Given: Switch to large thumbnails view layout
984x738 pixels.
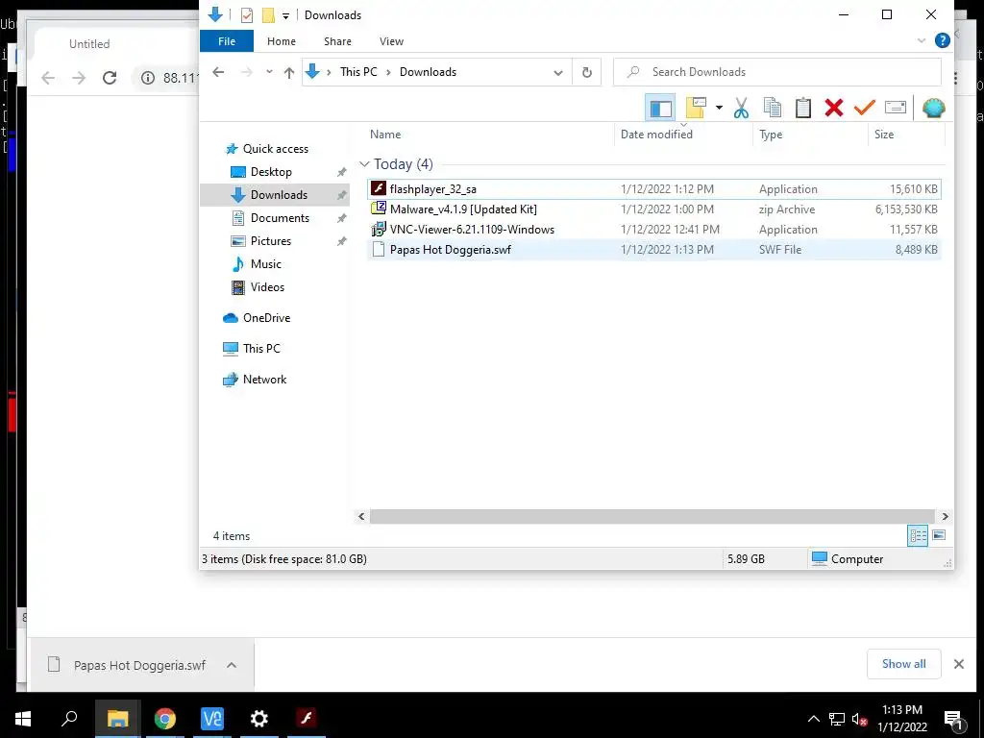Looking at the screenshot, I should click(940, 536).
